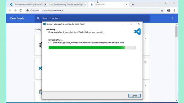This screenshot has width=184, height=103.
Task: Click the Search downloads field
Action: click(92, 18)
